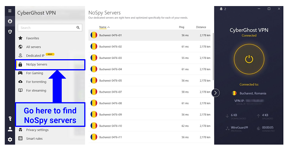Open the notifications bell

tap(221, 9)
